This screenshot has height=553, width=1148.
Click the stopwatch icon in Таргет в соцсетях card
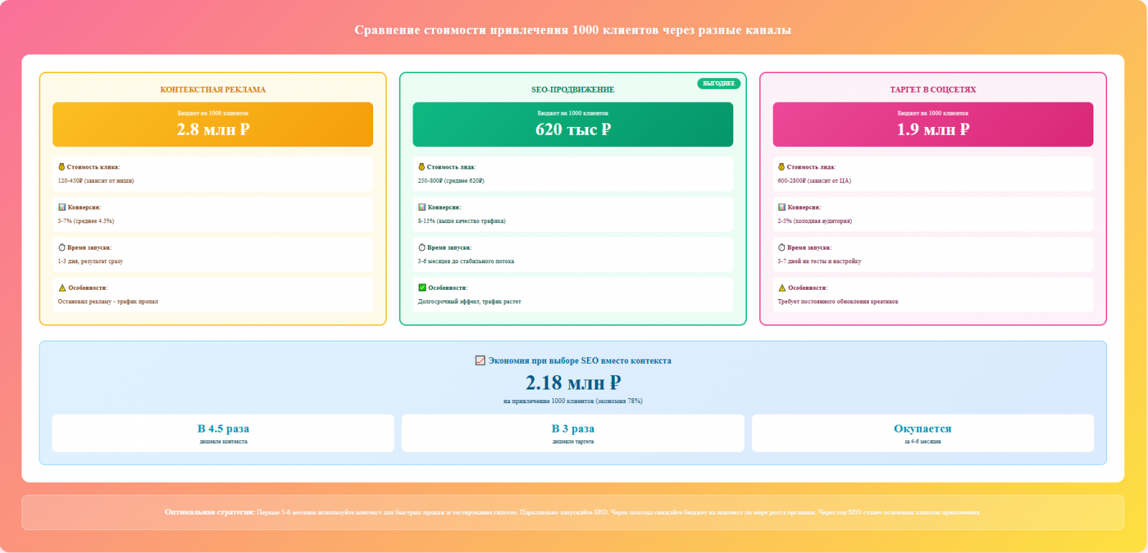(781, 247)
